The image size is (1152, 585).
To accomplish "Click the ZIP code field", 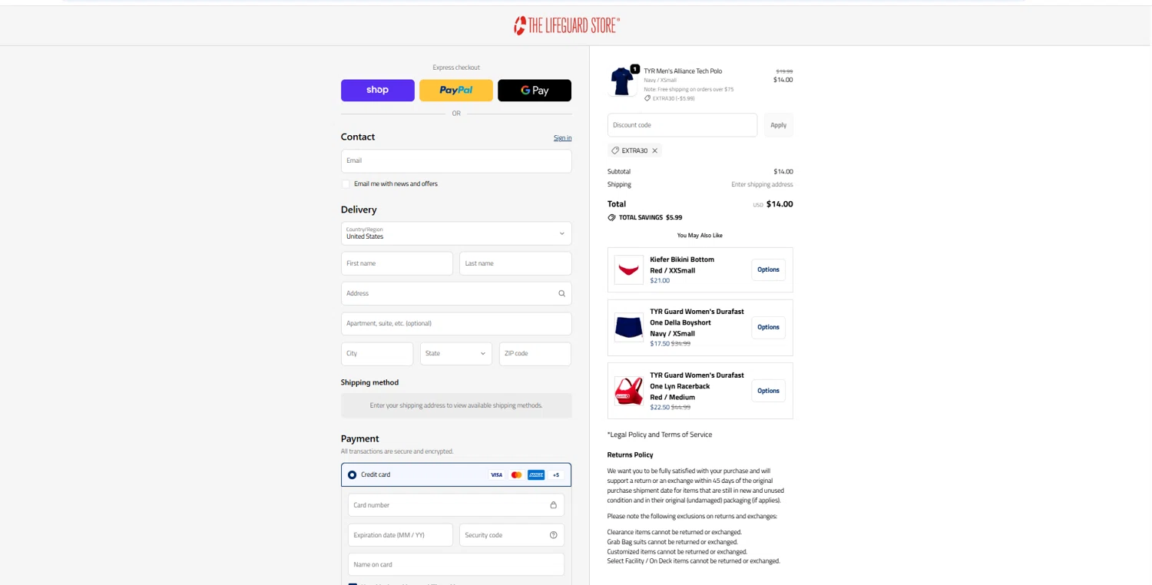I will coord(535,353).
